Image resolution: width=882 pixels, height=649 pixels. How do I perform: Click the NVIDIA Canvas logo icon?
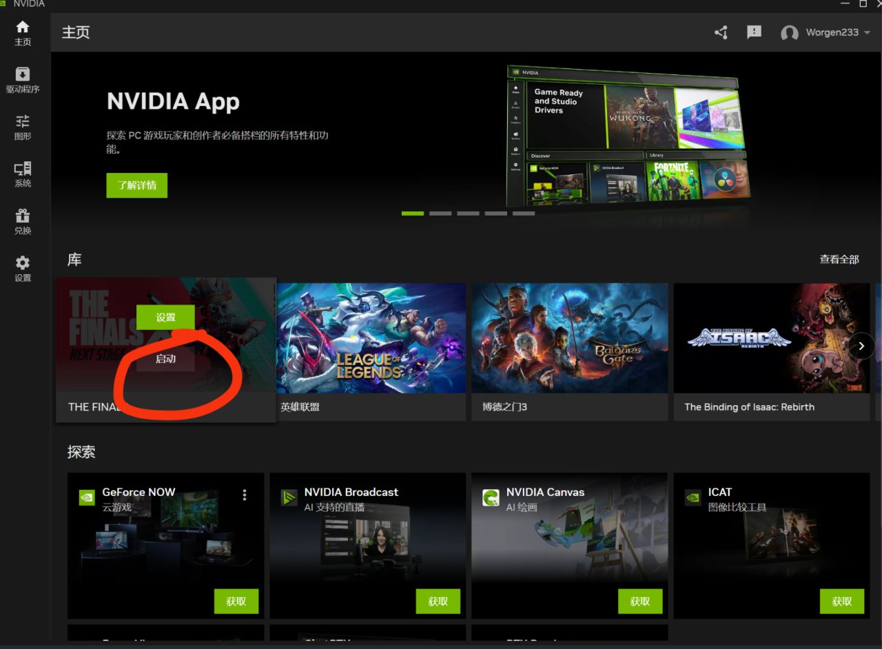491,497
